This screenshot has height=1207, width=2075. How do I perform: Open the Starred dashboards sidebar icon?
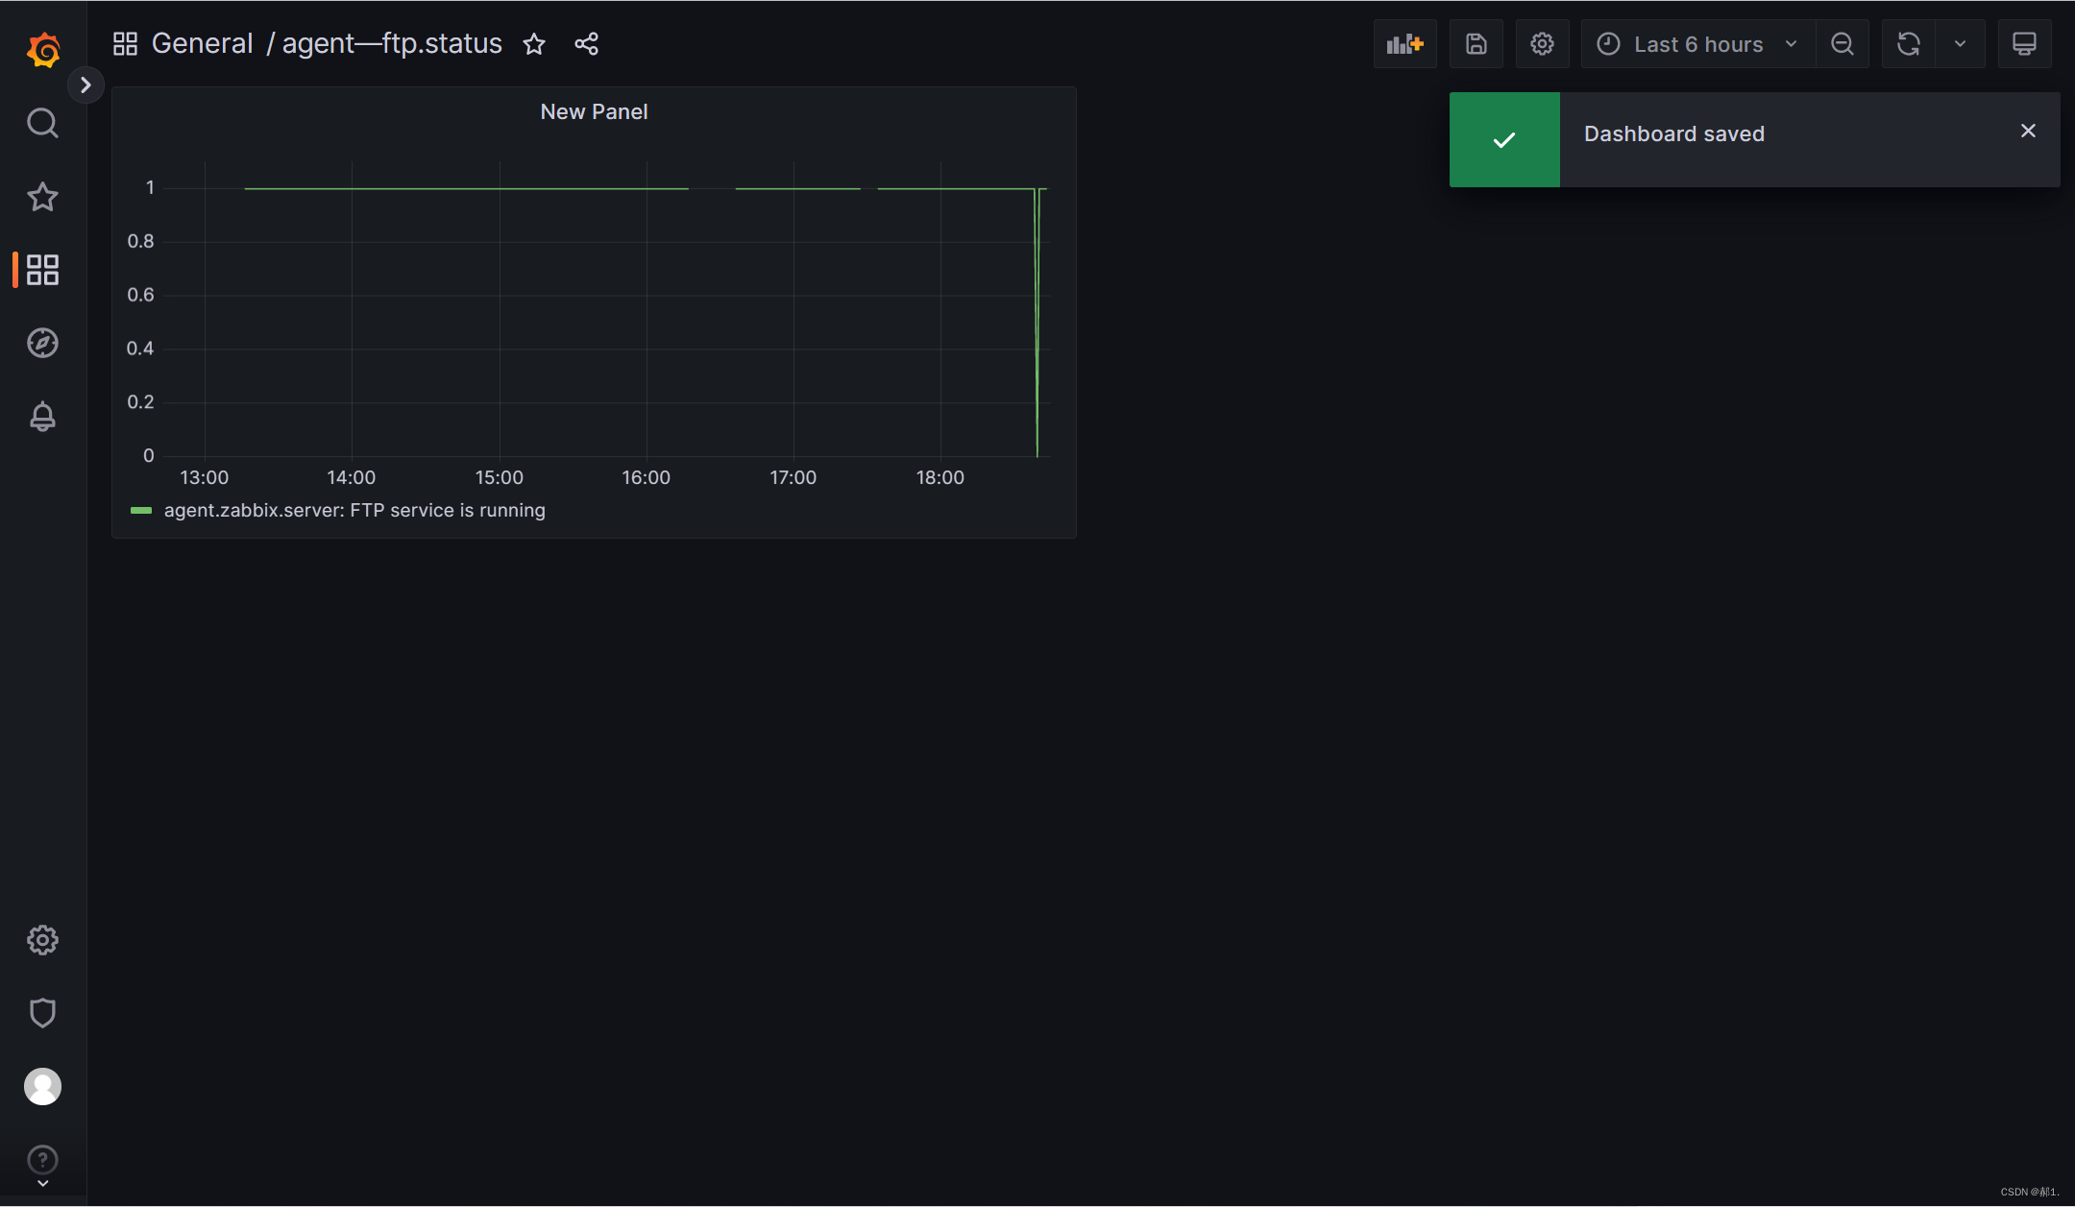point(42,197)
